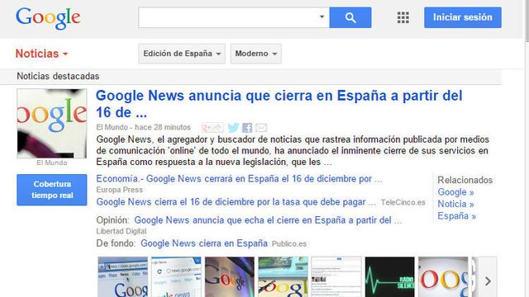Share article on Twitter icon
The height and width of the screenshot is (297, 529).
click(233, 128)
